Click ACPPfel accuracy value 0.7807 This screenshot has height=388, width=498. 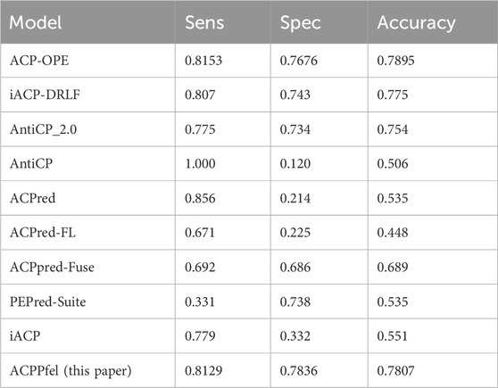tap(395, 370)
